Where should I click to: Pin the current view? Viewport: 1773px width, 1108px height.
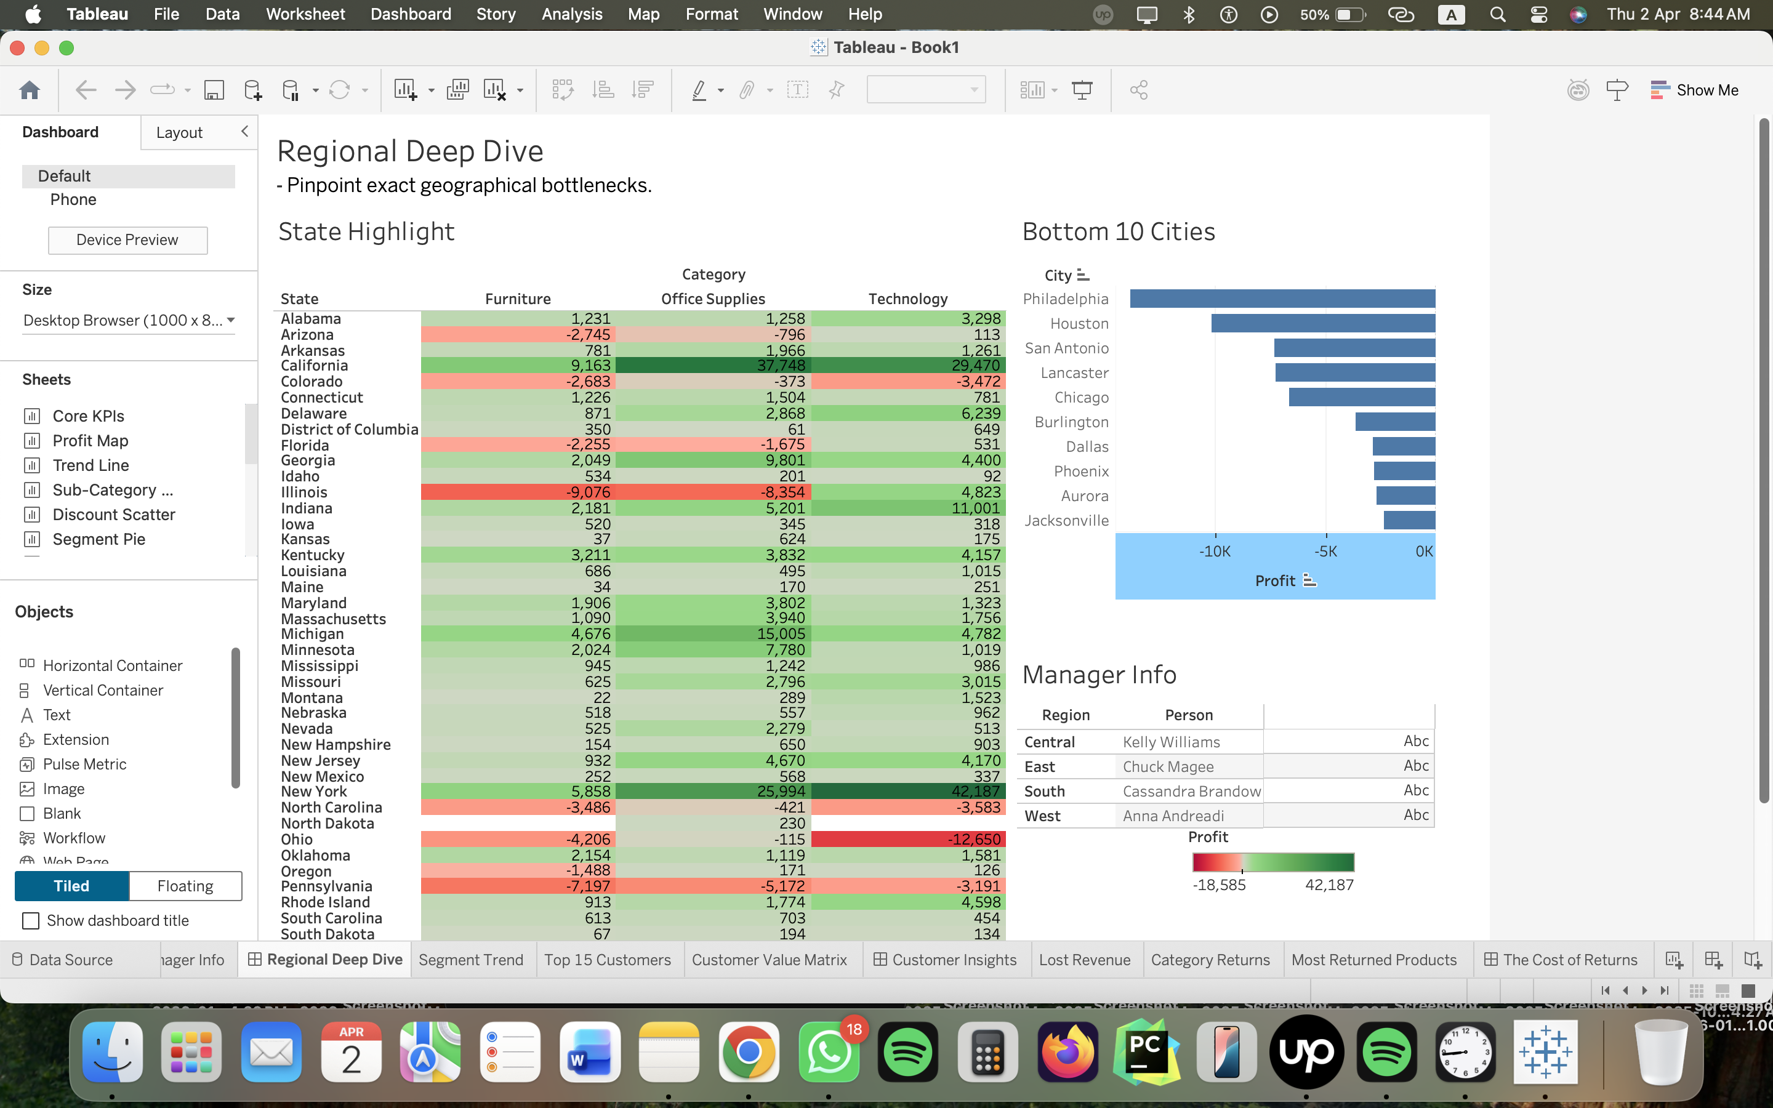click(x=836, y=89)
